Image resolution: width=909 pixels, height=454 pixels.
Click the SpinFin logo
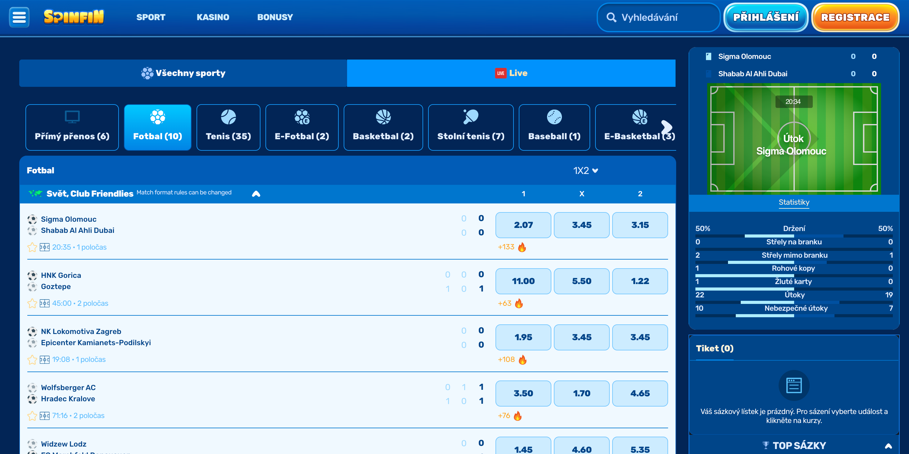click(74, 17)
